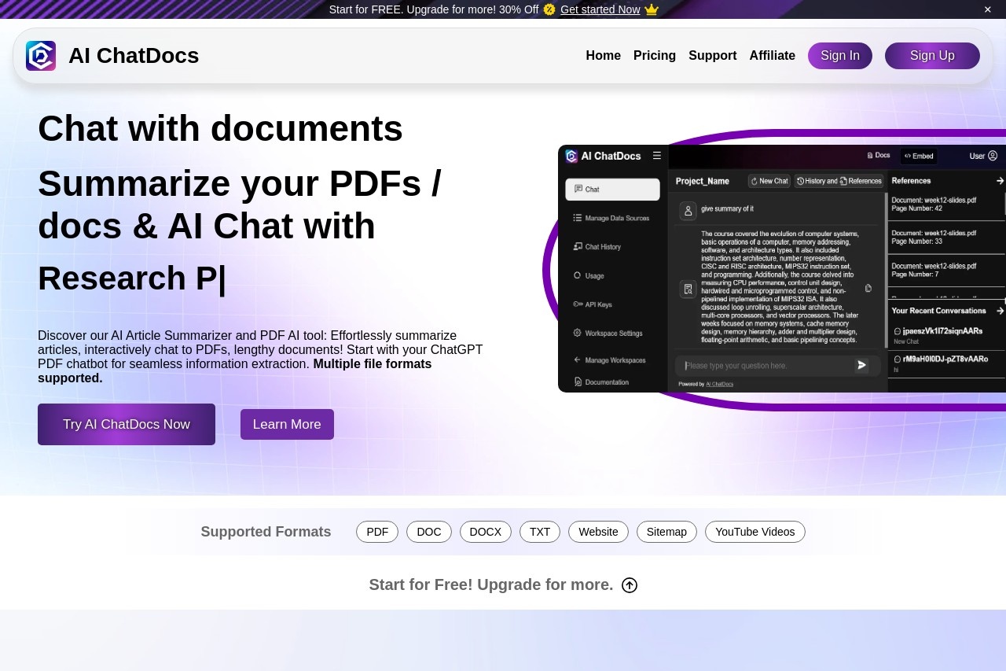Select the YouTube Videos format chip

pos(755,532)
